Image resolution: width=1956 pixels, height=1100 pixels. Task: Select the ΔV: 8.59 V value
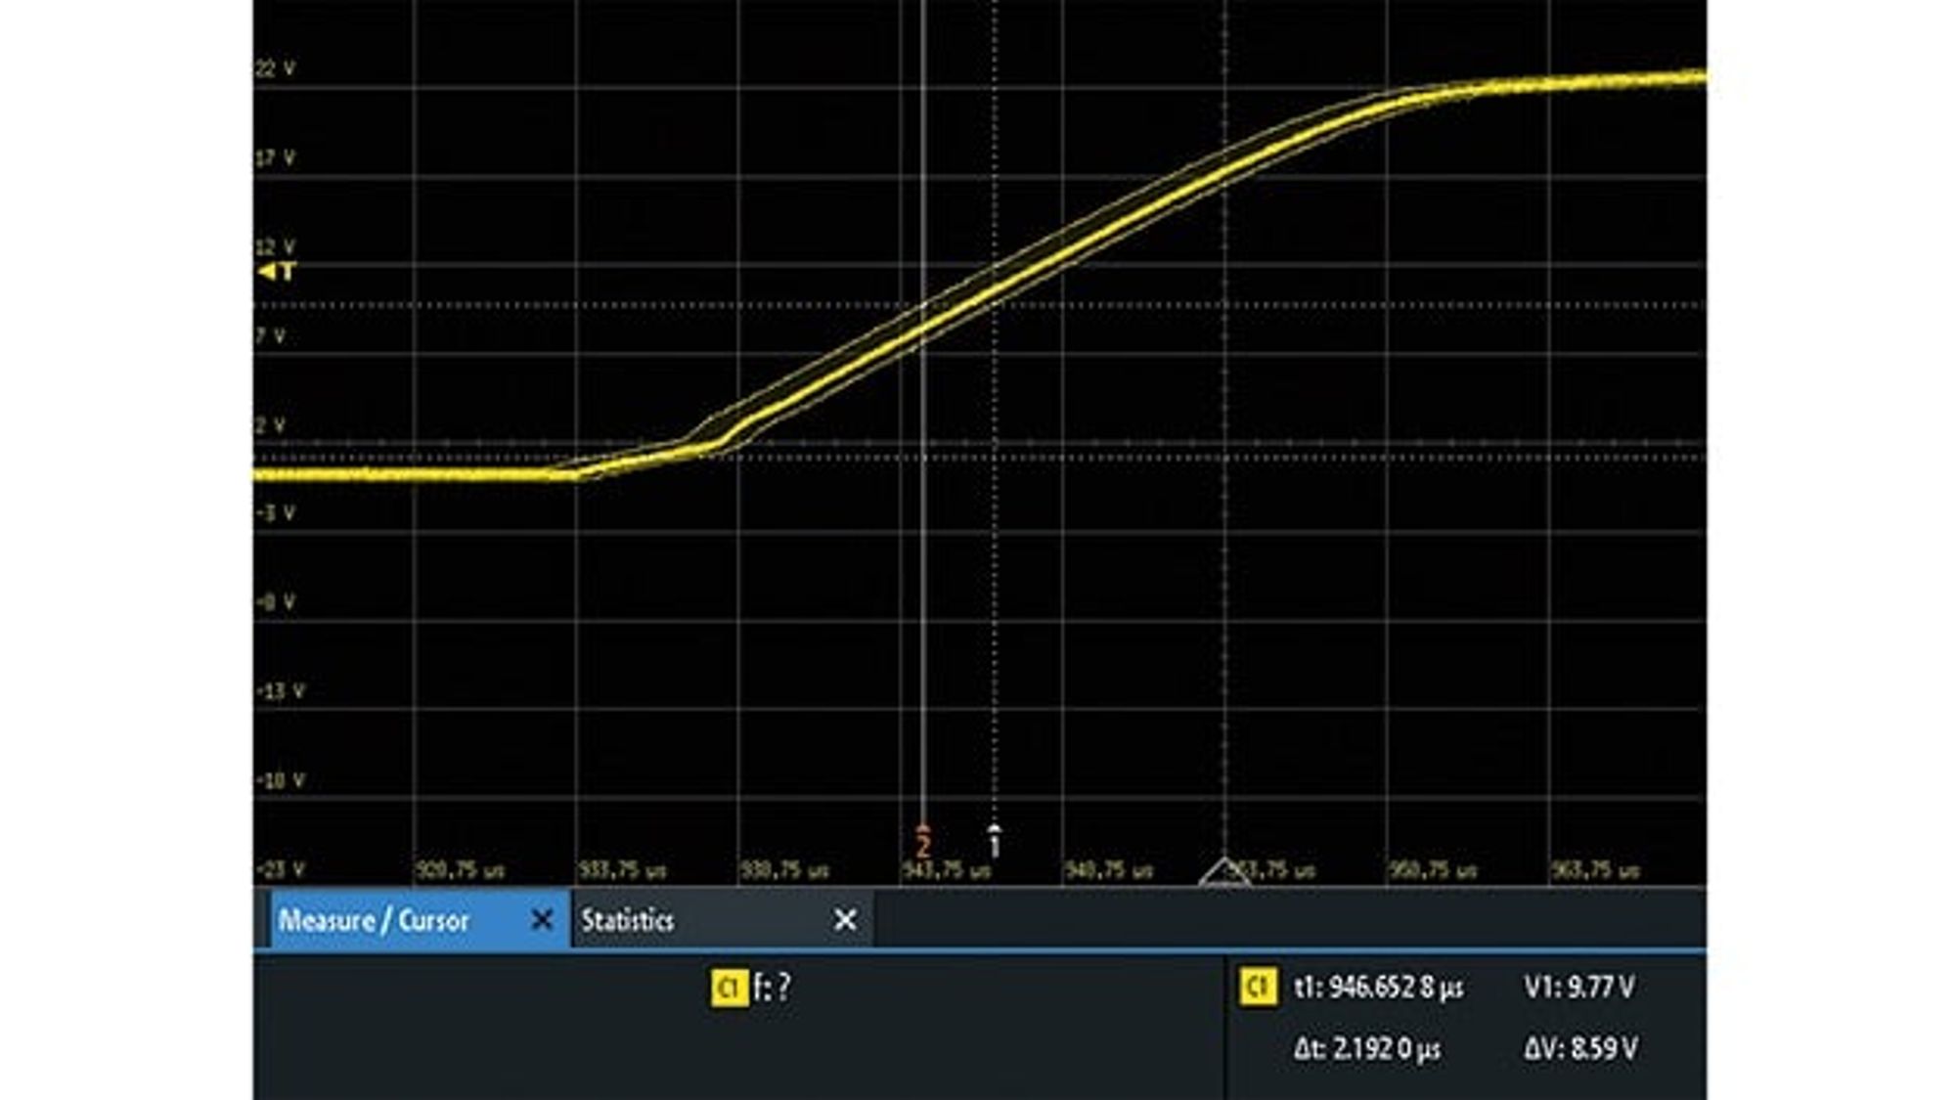click(x=1580, y=1049)
